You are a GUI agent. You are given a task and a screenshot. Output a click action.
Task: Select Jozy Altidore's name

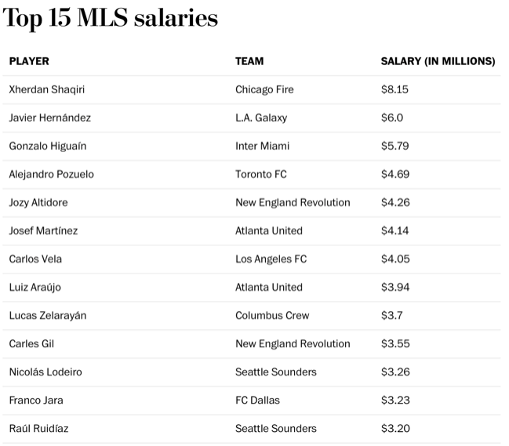click(38, 202)
